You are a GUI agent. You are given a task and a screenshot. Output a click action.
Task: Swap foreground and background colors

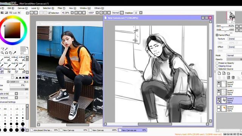[x=27, y=48]
